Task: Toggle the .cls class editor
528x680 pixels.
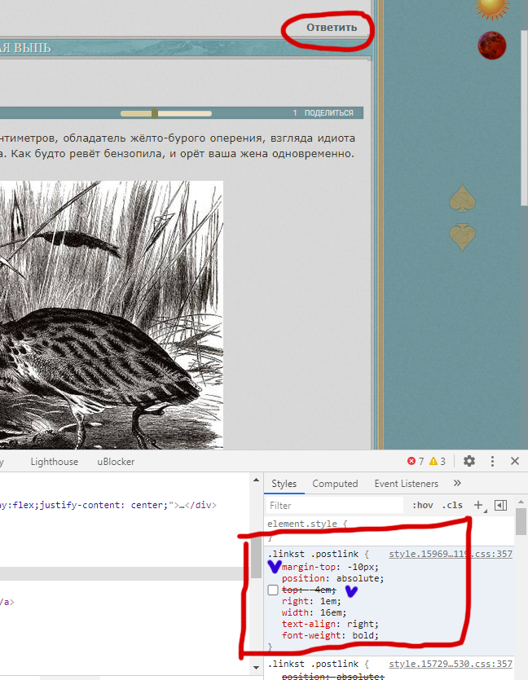Action: tap(452, 505)
